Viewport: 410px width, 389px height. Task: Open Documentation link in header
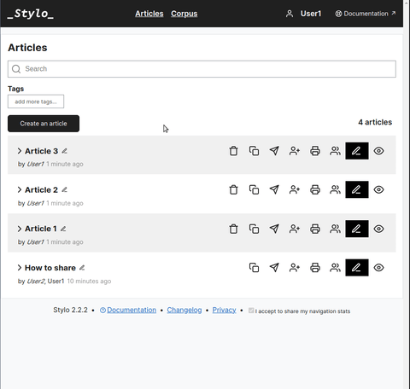tap(366, 14)
